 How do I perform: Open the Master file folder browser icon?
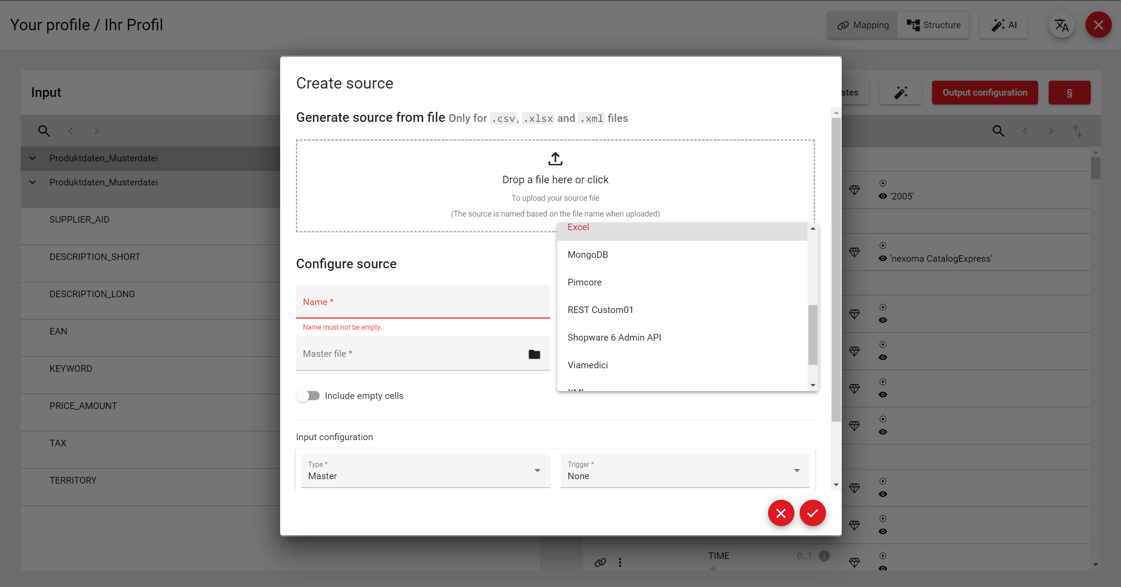coord(534,354)
